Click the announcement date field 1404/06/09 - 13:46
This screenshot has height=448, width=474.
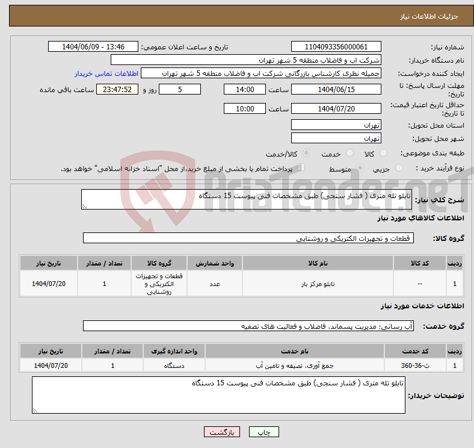tap(93, 46)
